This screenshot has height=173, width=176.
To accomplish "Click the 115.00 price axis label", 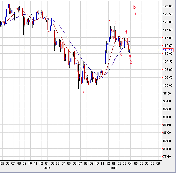I will pyautogui.click(x=168, y=38).
